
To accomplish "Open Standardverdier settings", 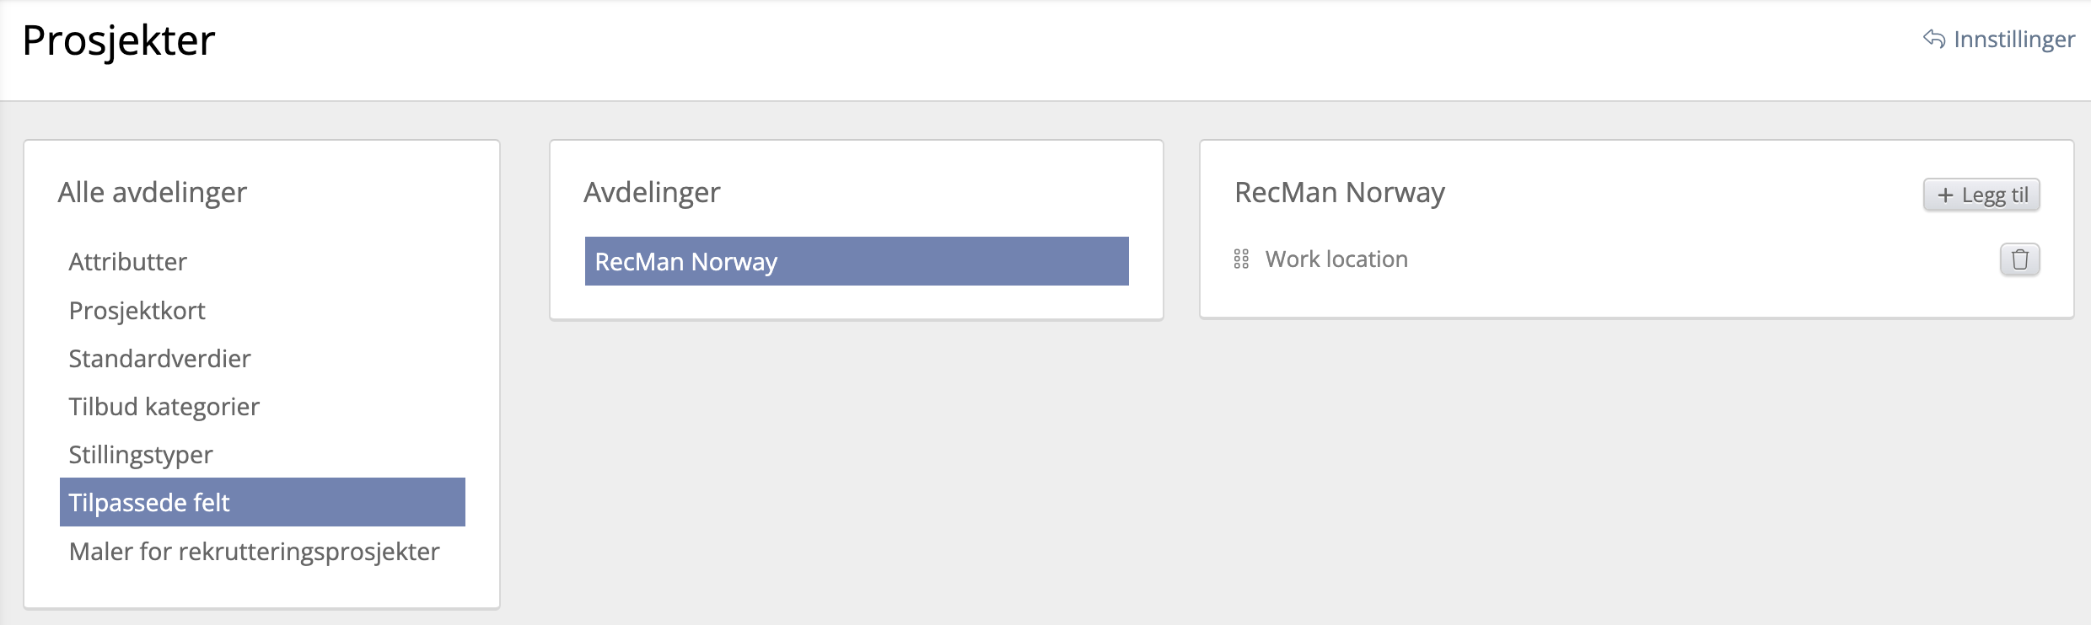I will pos(160,359).
